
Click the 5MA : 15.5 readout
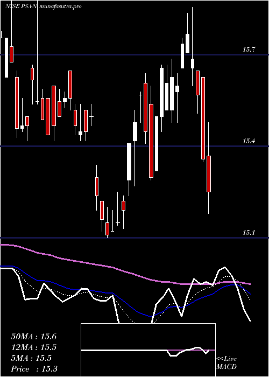[x=31, y=358]
